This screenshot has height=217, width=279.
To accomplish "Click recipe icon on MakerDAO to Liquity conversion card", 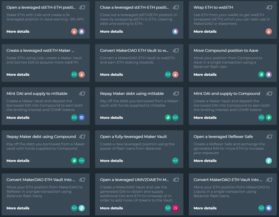I will (x=269, y=180).
